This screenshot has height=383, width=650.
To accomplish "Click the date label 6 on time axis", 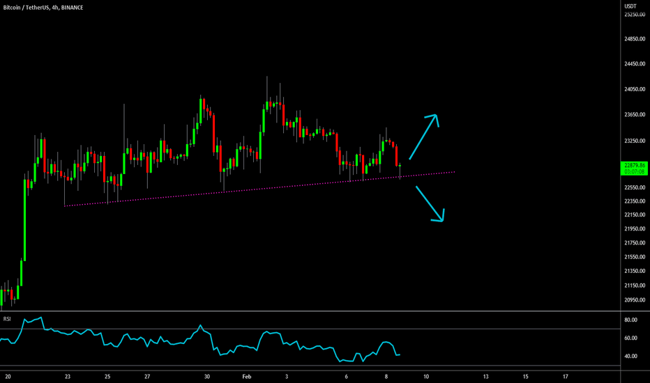I will click(346, 377).
